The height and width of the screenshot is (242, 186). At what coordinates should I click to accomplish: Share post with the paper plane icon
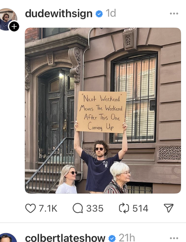coord(169,208)
